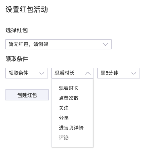The height and width of the screenshot is (166, 166).
Task: Click the 创建红包 button
Action: click(27, 95)
